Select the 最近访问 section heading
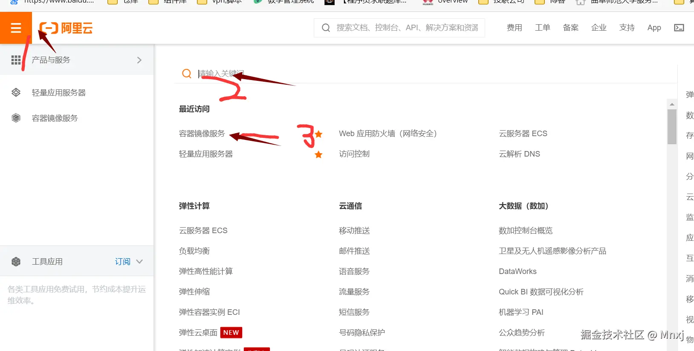Image resolution: width=694 pixels, height=351 pixels. (x=194, y=109)
